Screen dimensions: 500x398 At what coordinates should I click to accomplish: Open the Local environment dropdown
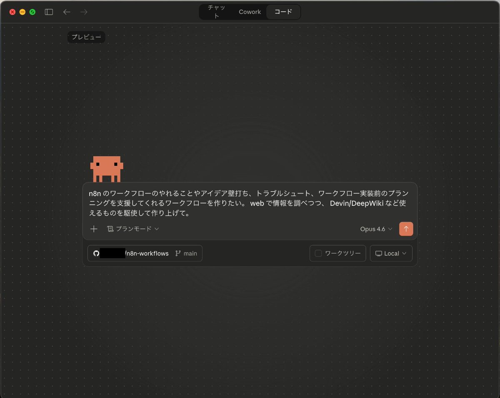coord(391,253)
